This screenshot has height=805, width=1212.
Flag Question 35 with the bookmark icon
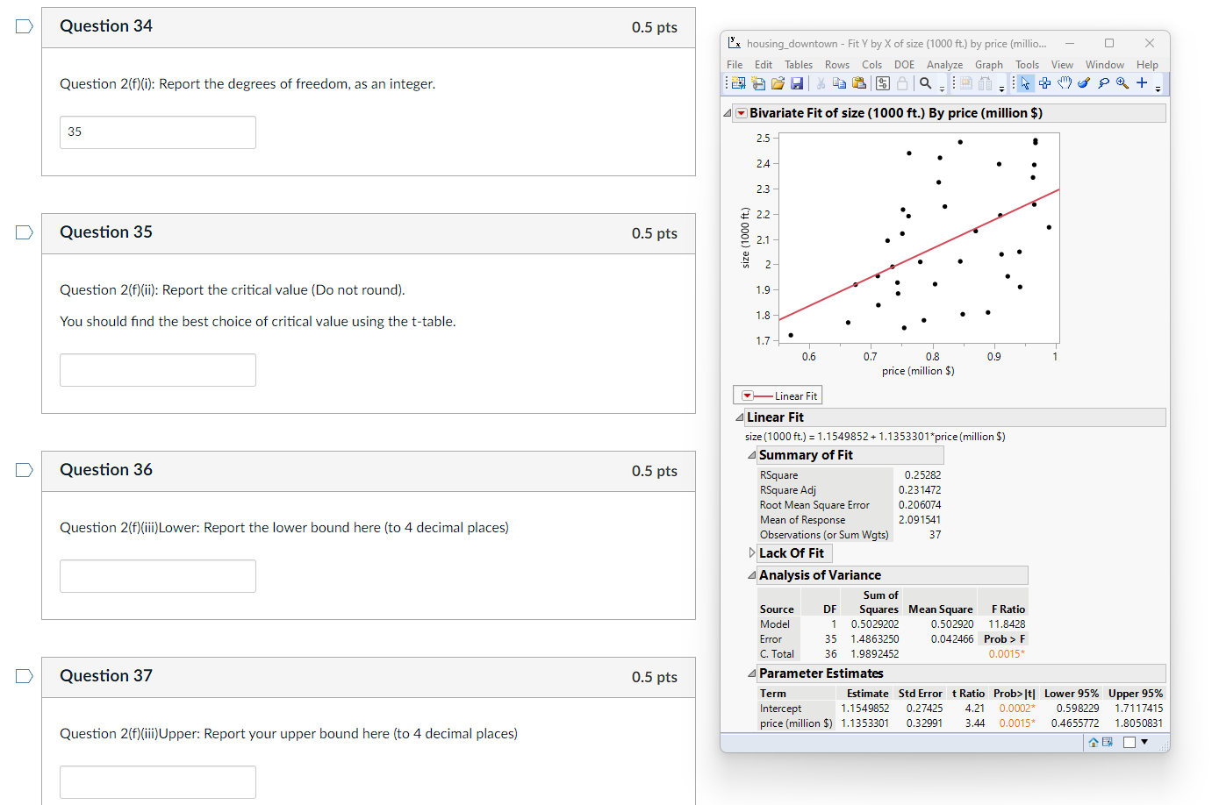tap(25, 232)
